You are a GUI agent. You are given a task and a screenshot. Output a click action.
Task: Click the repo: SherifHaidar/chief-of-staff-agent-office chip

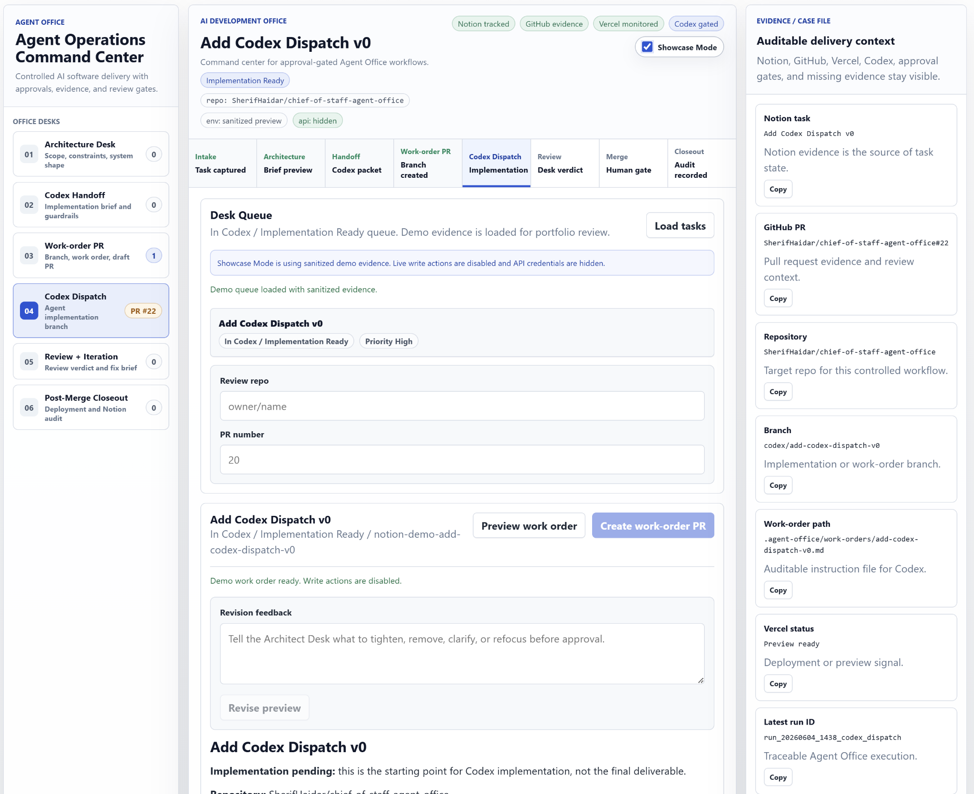(305, 100)
